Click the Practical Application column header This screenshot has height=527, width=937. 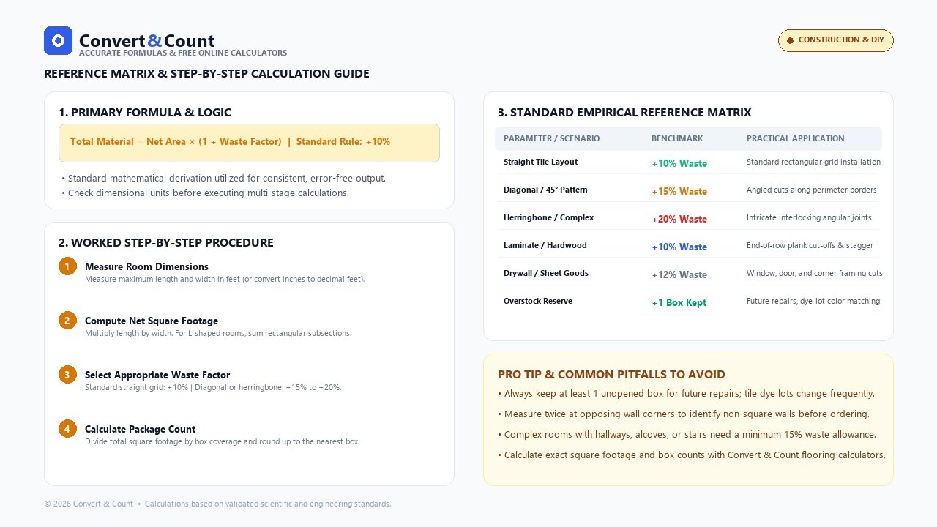[796, 138]
